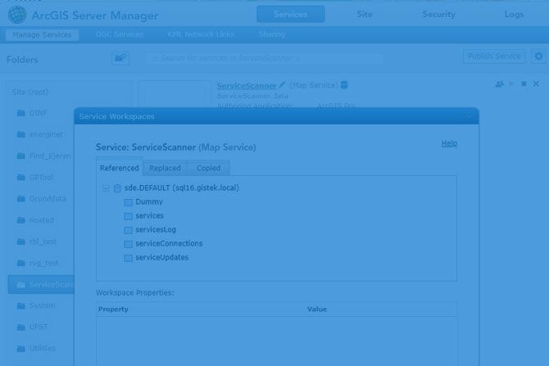Select the Sharing subtab

pos(272,34)
